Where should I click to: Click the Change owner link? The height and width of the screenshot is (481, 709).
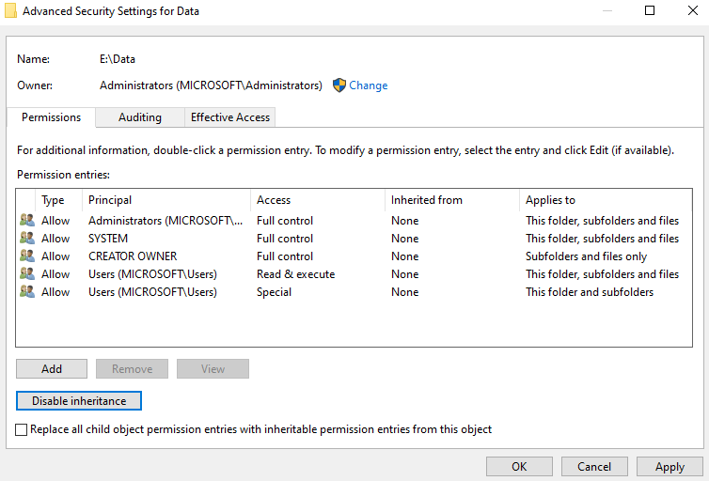point(368,85)
